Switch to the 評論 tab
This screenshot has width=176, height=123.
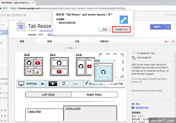point(49,41)
